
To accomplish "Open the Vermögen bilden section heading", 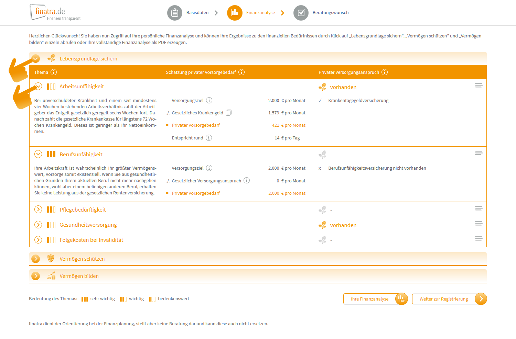I will tap(79, 276).
